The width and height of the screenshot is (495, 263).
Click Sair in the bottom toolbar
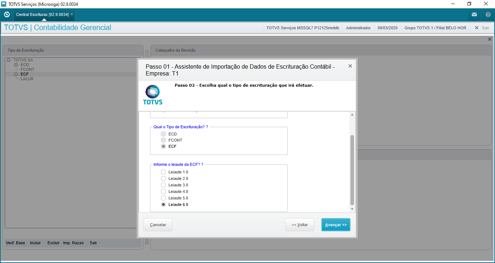click(x=93, y=243)
